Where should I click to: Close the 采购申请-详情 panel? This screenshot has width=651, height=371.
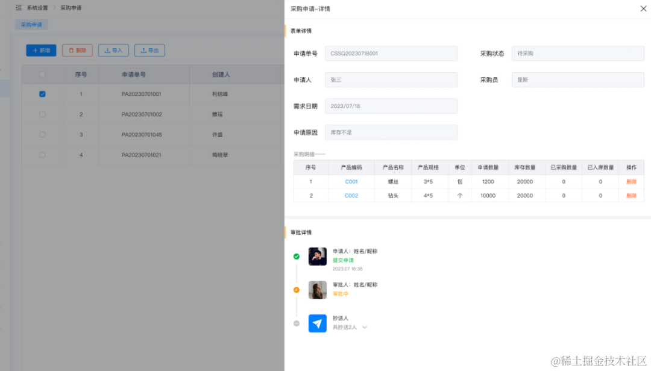click(x=643, y=8)
